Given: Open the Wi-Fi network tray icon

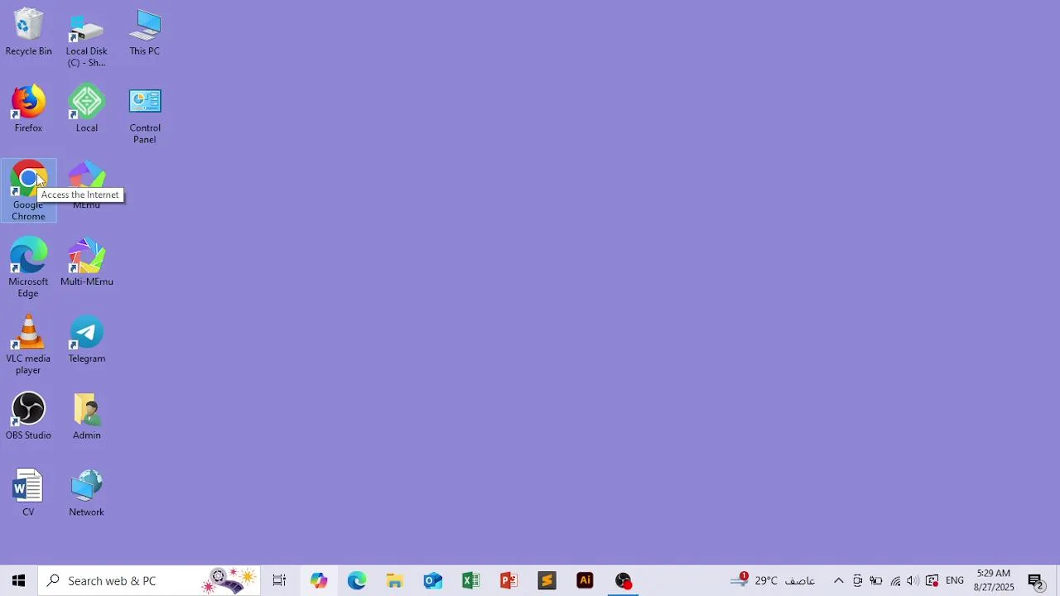Looking at the screenshot, I should (895, 580).
